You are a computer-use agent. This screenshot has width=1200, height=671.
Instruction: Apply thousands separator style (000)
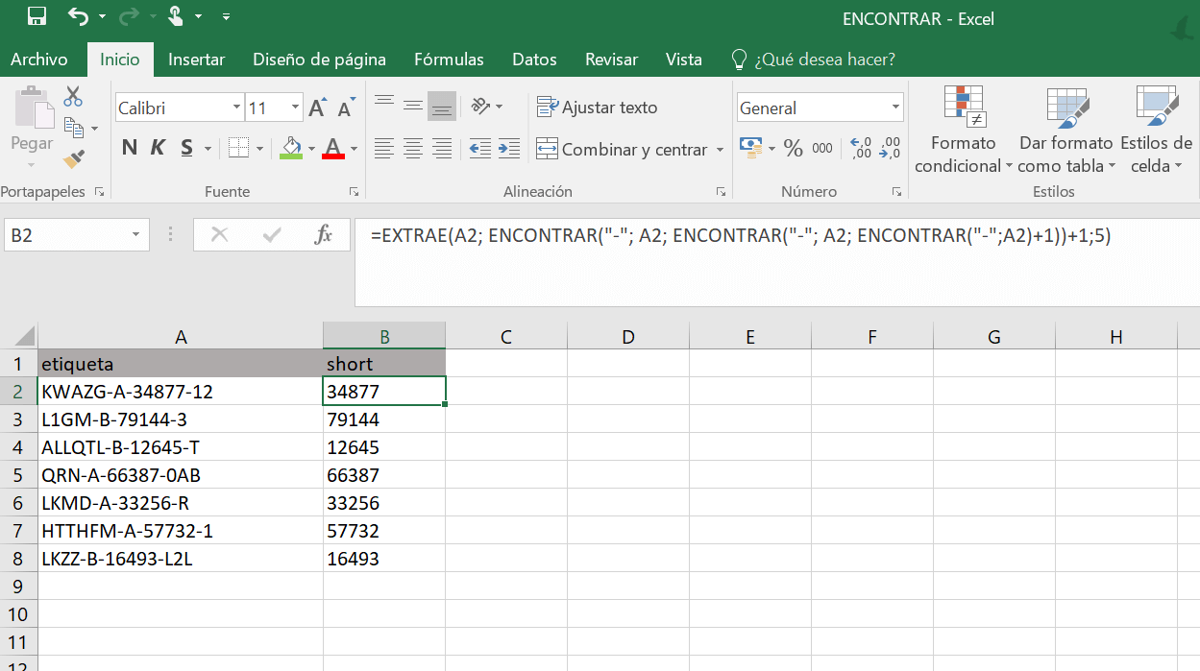tap(822, 148)
